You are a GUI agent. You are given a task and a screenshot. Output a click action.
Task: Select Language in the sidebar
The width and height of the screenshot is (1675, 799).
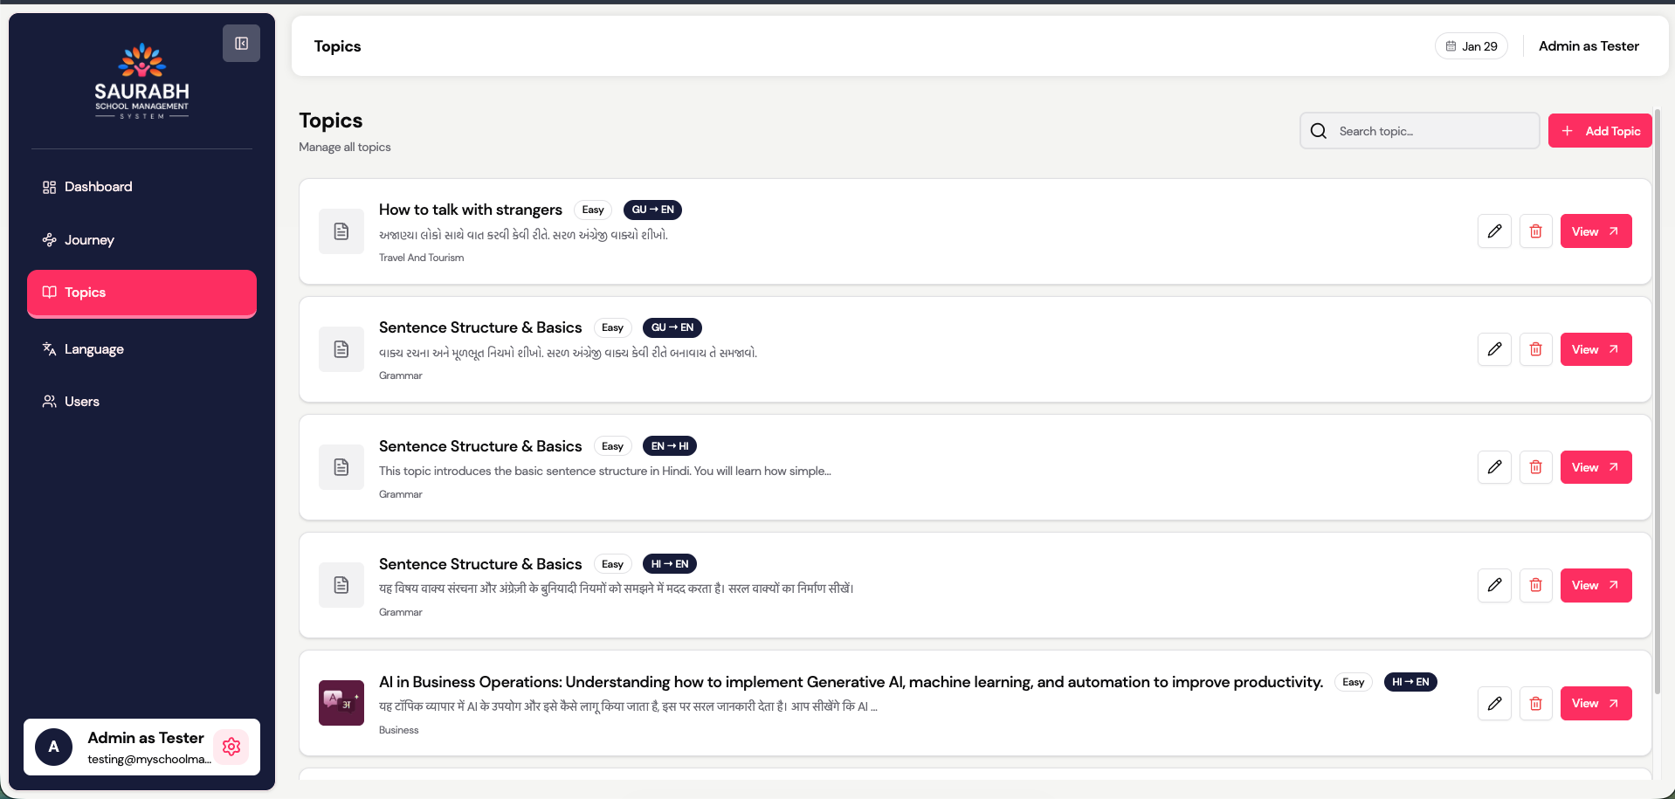(x=93, y=349)
